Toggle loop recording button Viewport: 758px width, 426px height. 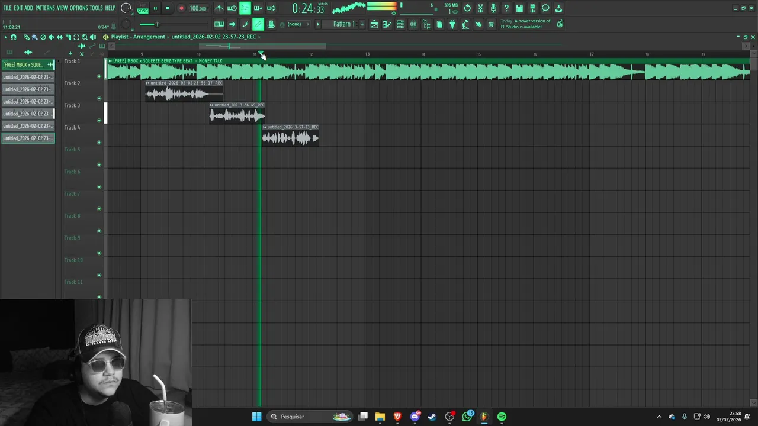(271, 8)
